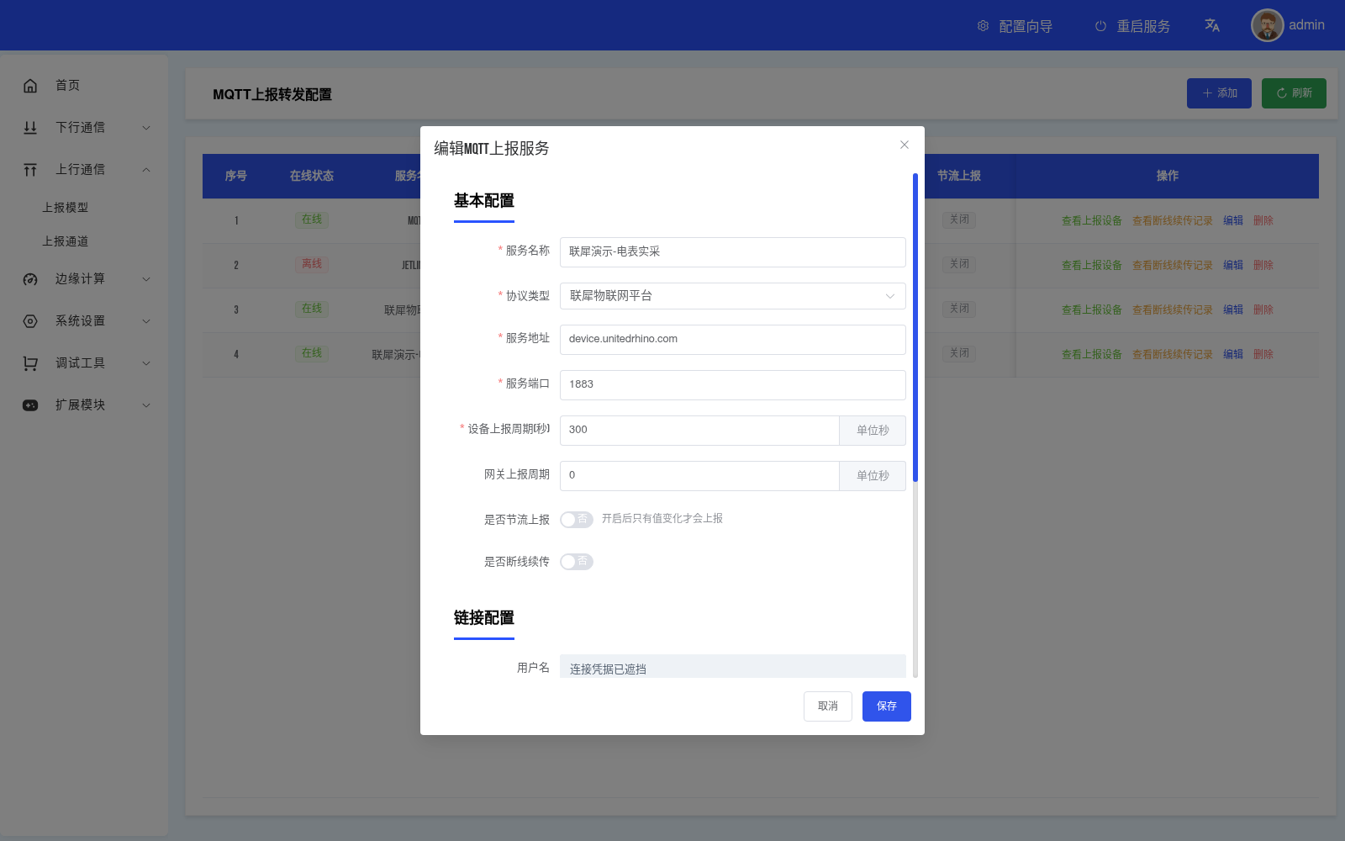Click the 扩展模块 gamepad icon
Viewport: 1345px width, 841px height.
(30, 405)
